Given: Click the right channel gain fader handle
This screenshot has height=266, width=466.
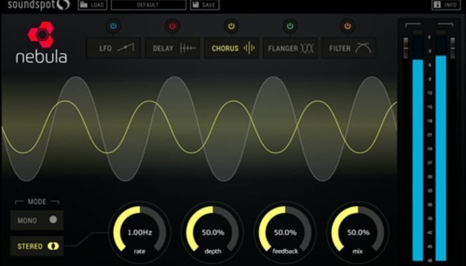Looking at the screenshot, I should click(x=453, y=48).
